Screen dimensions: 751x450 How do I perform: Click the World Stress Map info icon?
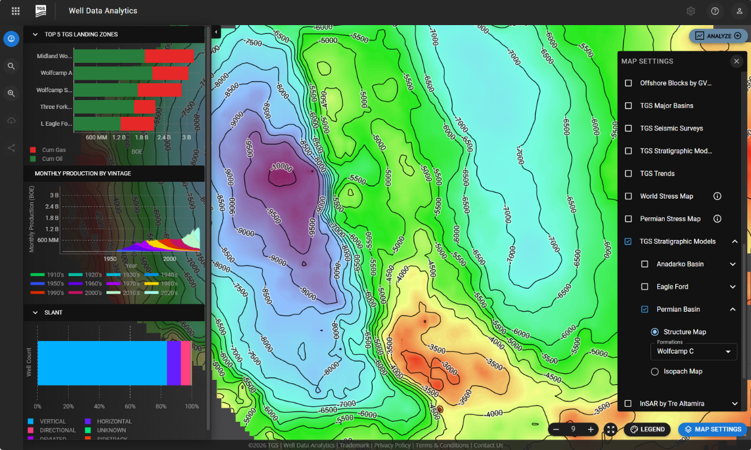pos(717,196)
